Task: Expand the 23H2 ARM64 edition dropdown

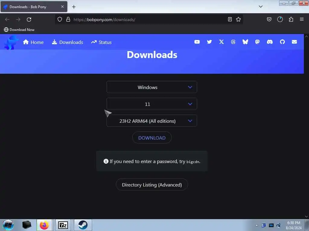Action: (x=152, y=121)
